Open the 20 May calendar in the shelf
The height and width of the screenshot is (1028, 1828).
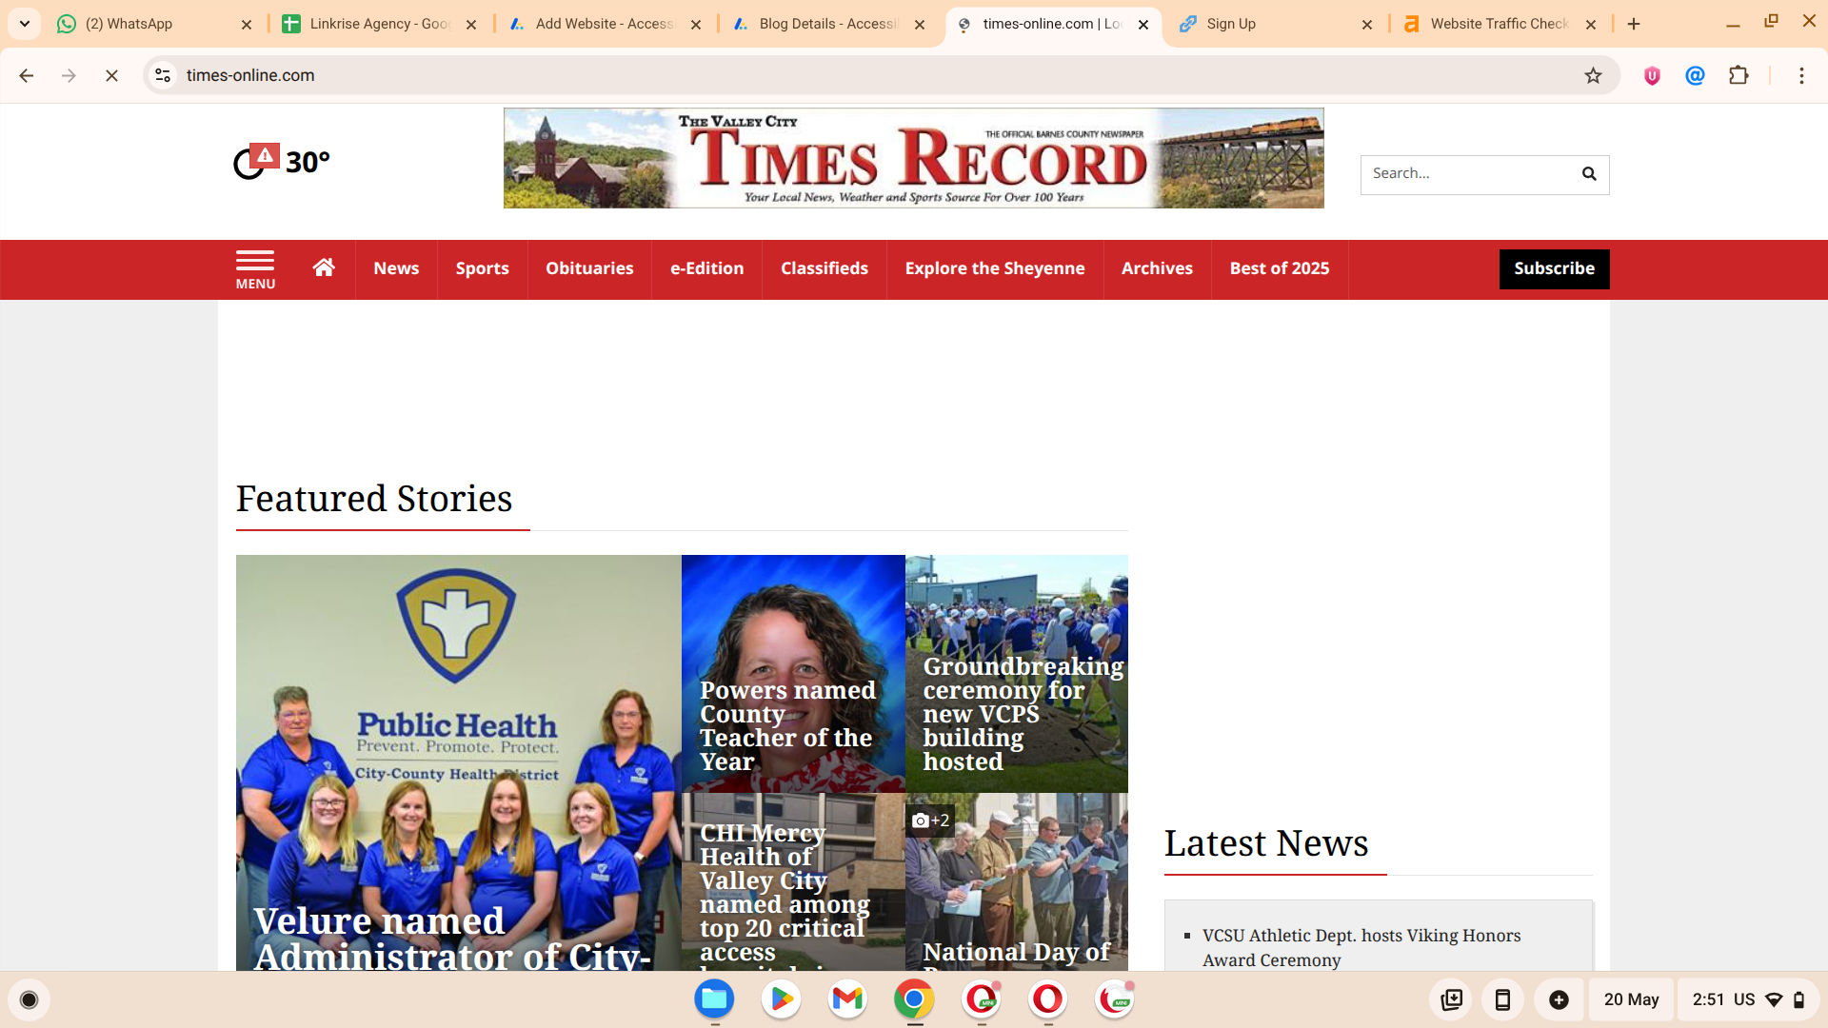tap(1631, 999)
